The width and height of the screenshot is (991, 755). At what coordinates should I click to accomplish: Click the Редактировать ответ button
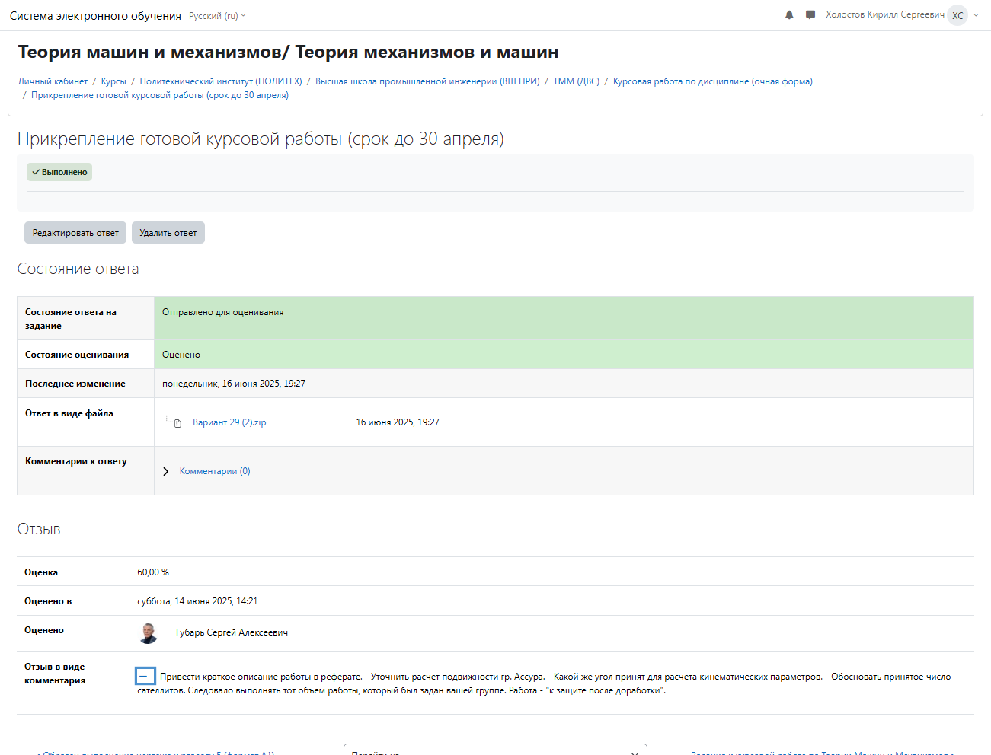click(x=75, y=233)
